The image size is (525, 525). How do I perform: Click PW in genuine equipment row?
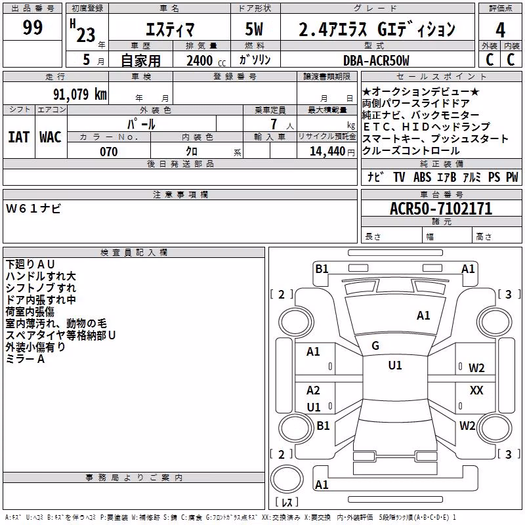[512, 177]
